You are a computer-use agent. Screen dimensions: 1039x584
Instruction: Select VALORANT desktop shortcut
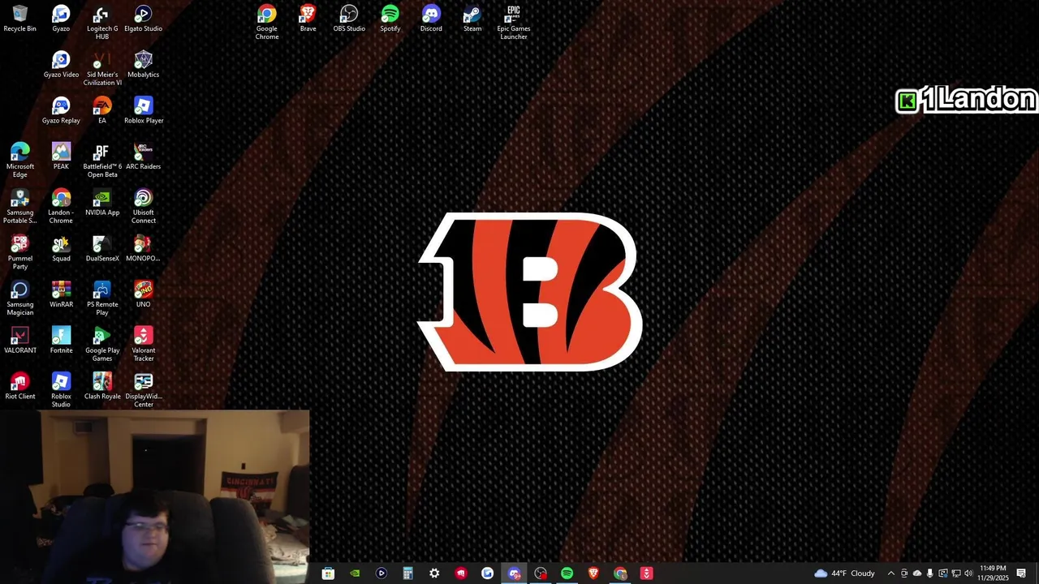[20, 341]
